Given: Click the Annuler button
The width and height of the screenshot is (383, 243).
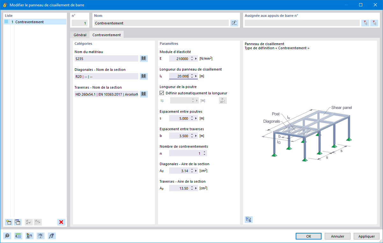Looking at the screenshot, I should point(337,236).
